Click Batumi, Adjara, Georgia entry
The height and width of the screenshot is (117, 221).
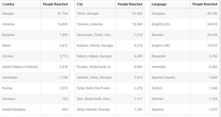[94, 56]
